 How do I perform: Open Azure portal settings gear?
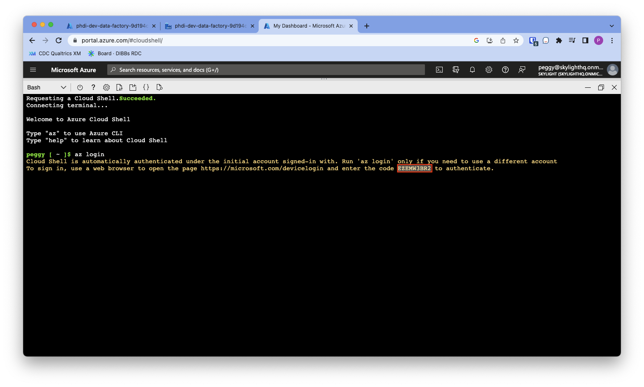point(489,70)
